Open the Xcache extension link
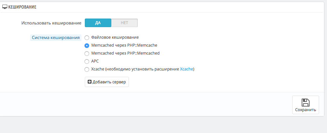 (x=186, y=69)
